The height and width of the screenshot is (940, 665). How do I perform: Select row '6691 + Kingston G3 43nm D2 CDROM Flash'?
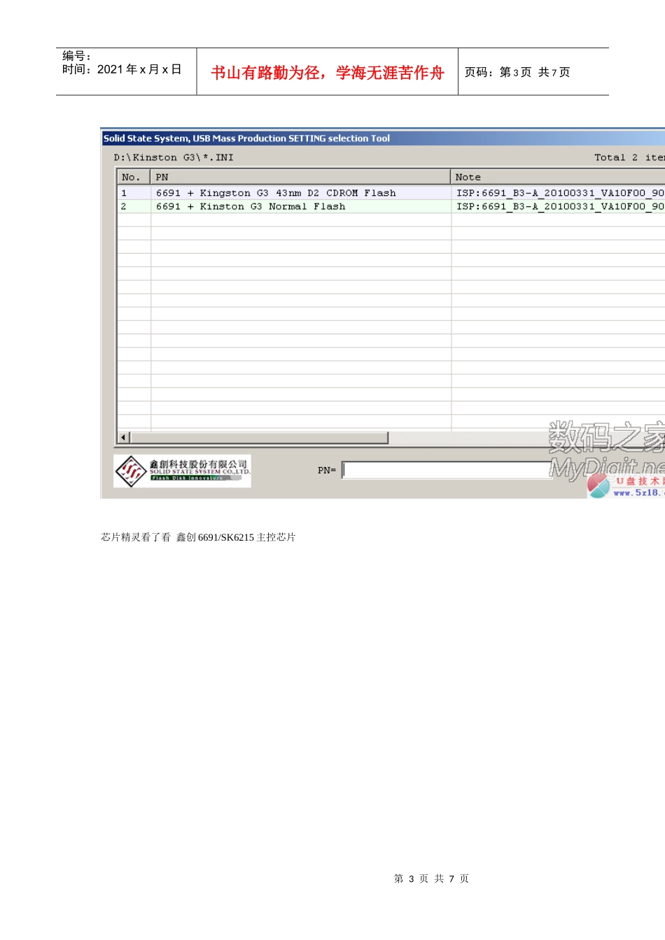click(x=391, y=193)
